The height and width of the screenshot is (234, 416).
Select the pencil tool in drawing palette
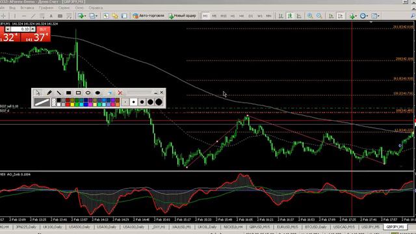(x=49, y=92)
